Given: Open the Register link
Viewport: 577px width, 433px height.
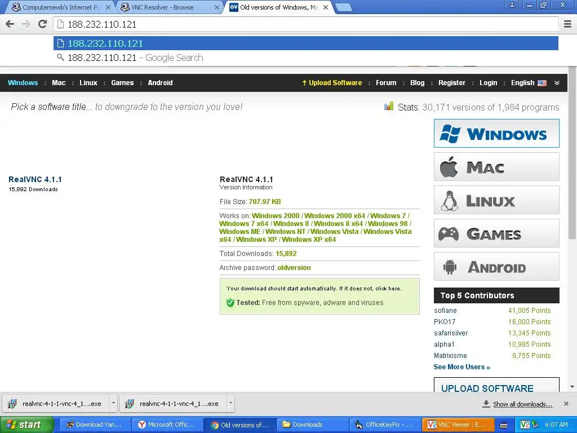Looking at the screenshot, I should pos(452,83).
